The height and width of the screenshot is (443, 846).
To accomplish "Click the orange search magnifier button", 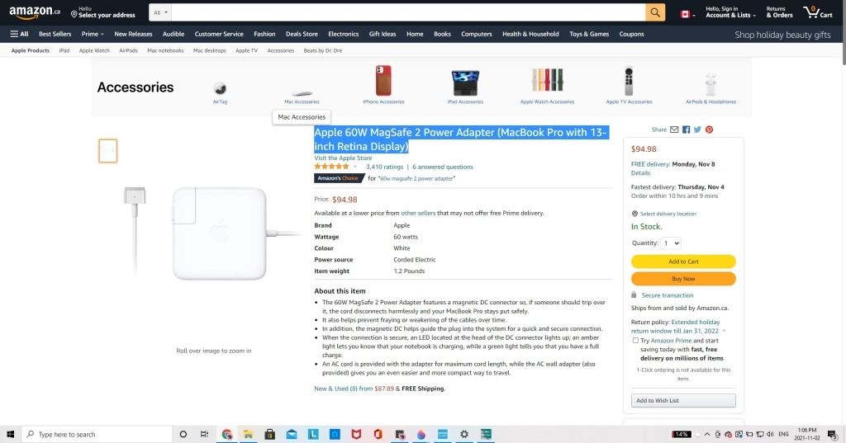I will 655,12.
